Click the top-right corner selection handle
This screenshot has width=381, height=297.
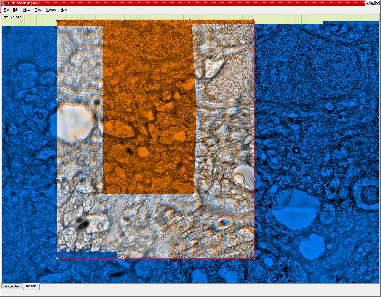(x=254, y=20)
